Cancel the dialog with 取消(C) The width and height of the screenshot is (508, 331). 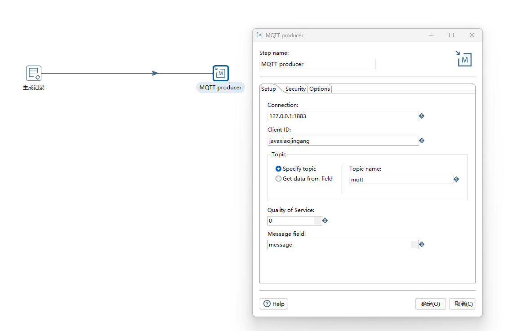(463, 304)
